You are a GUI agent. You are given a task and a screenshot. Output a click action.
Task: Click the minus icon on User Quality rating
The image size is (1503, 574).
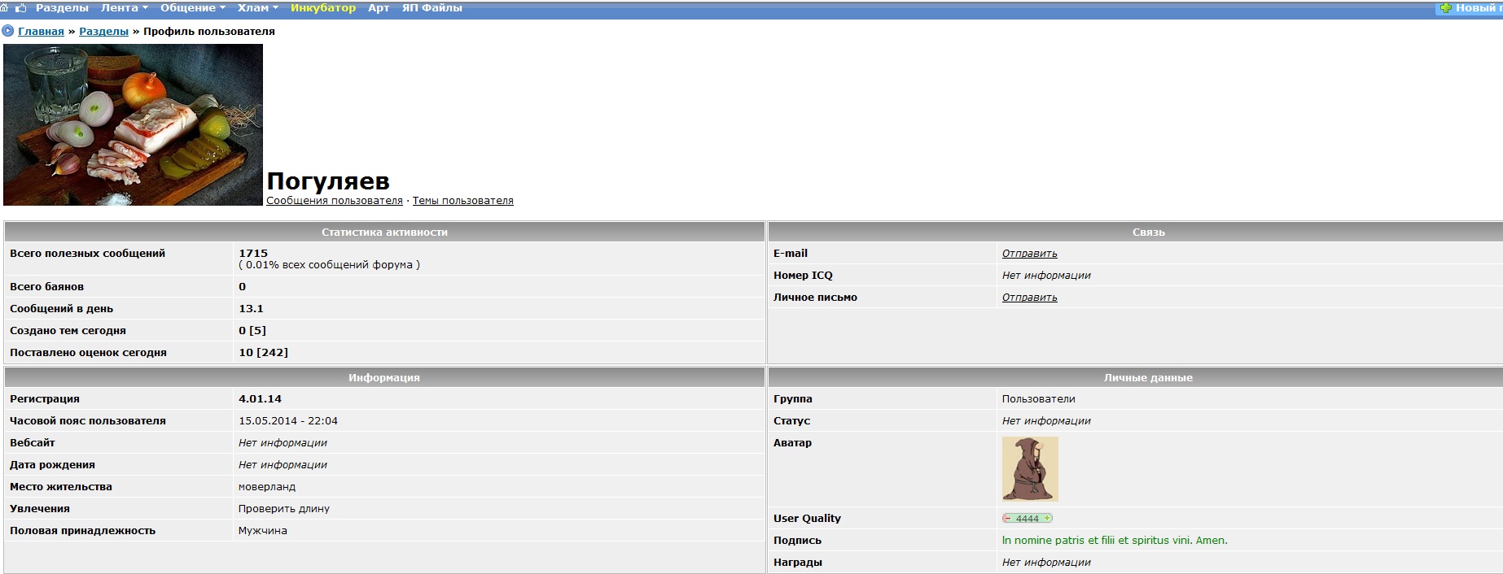click(x=1008, y=518)
